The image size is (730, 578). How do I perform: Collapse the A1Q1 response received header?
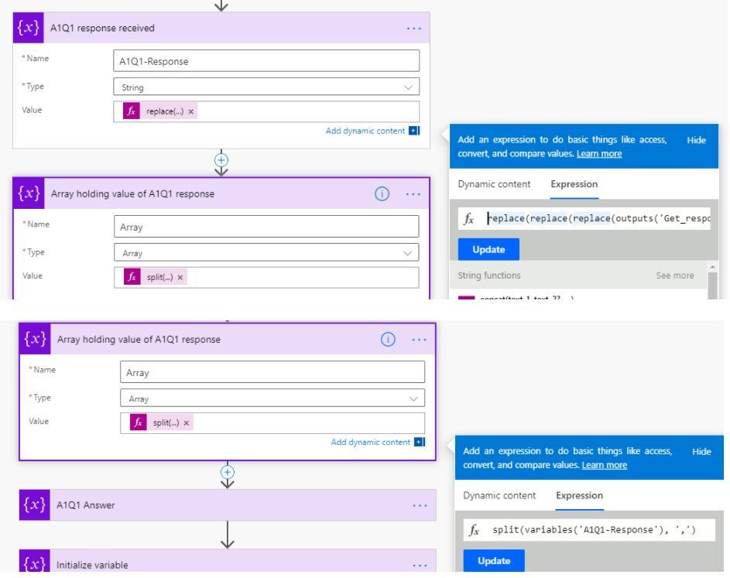(221, 28)
